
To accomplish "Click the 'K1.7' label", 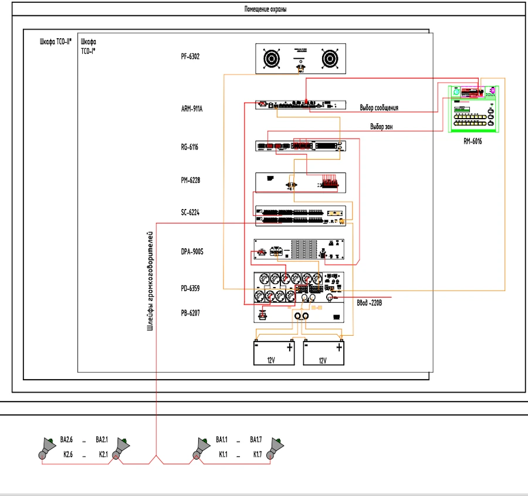I will (x=258, y=454).
